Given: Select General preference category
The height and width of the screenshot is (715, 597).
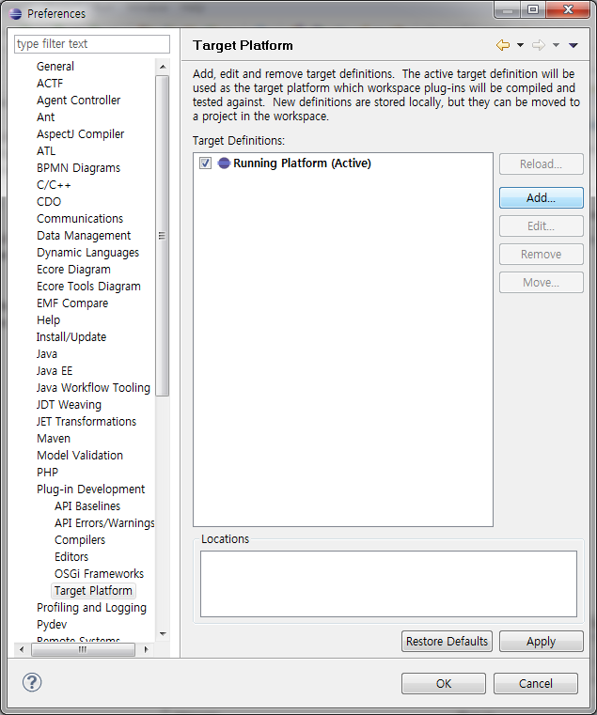Looking at the screenshot, I should tap(55, 66).
